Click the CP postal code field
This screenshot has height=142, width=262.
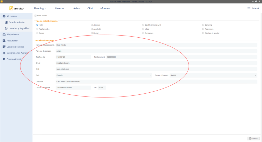102,88
